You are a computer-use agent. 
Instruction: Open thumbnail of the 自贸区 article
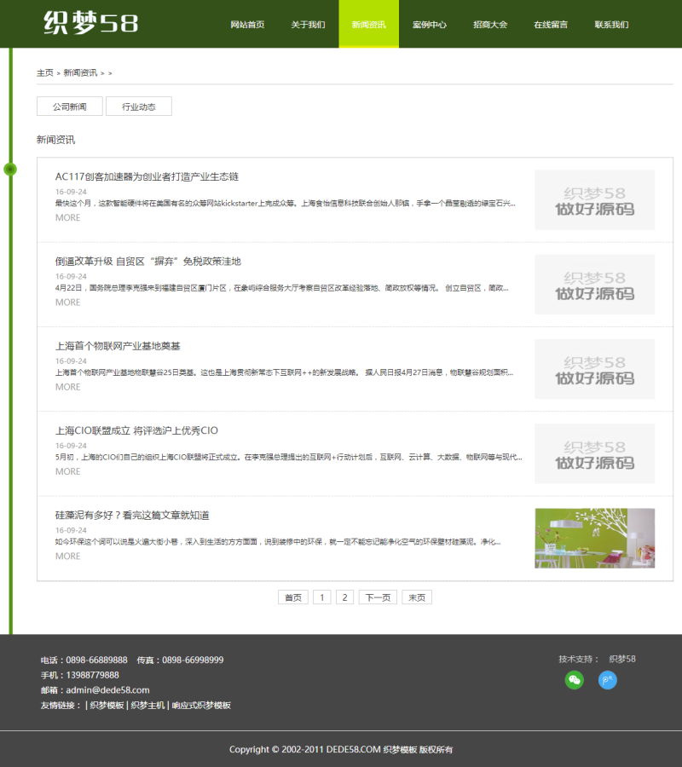click(x=594, y=284)
